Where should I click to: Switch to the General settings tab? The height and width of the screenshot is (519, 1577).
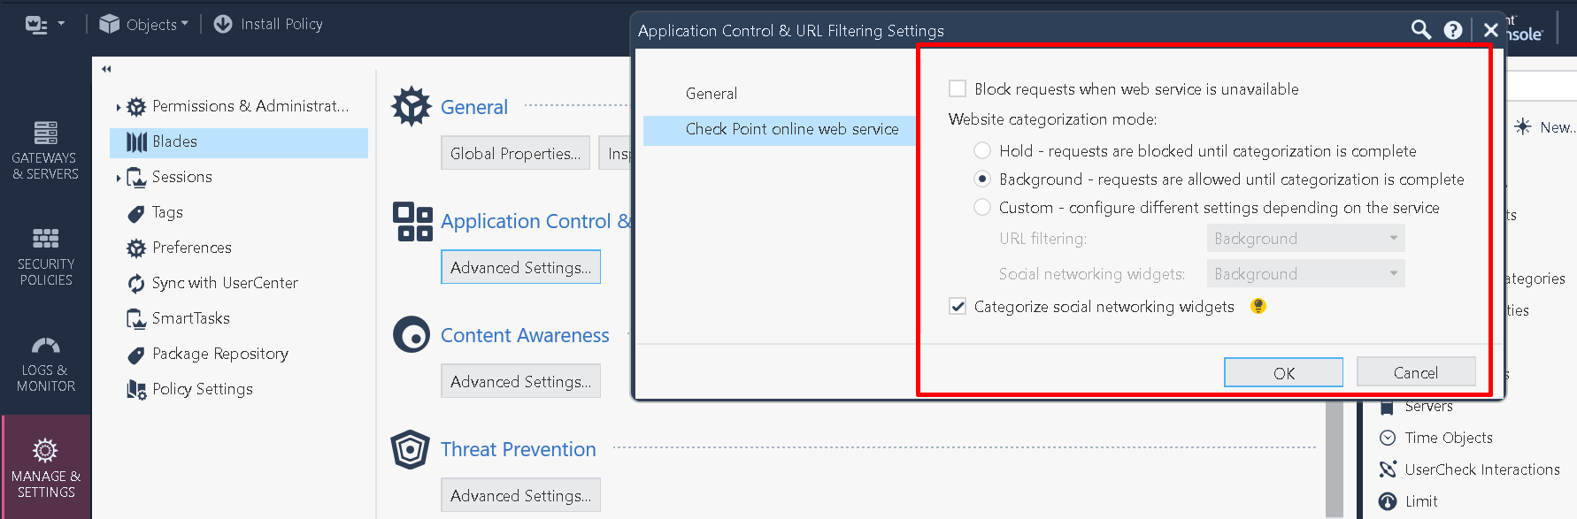pyautogui.click(x=712, y=93)
